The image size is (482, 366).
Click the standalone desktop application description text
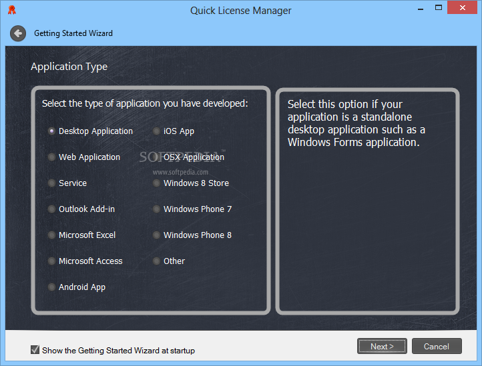[356, 123]
